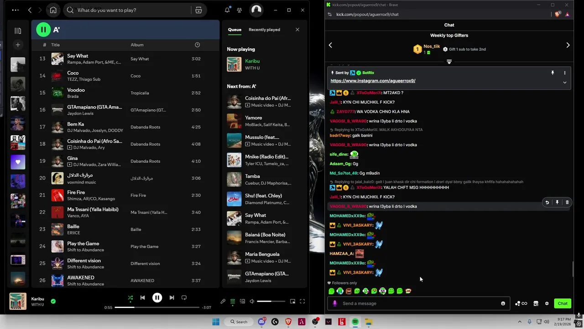Toggle repeat mode in player
The image size is (584, 329).
pos(184,297)
